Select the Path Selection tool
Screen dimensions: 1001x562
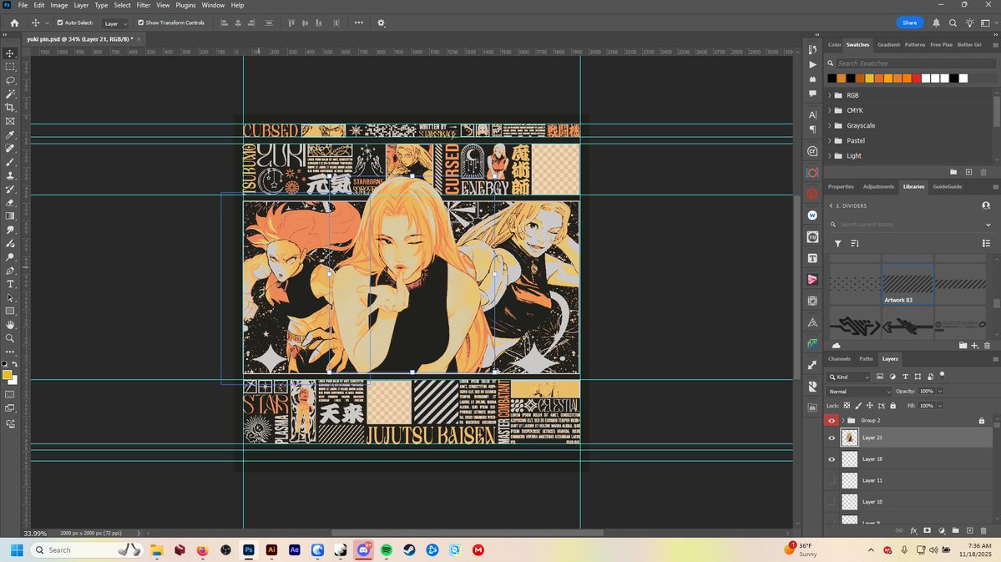click(x=10, y=297)
